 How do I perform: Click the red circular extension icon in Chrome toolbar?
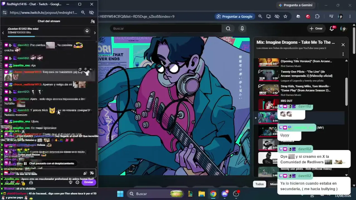(308, 16)
